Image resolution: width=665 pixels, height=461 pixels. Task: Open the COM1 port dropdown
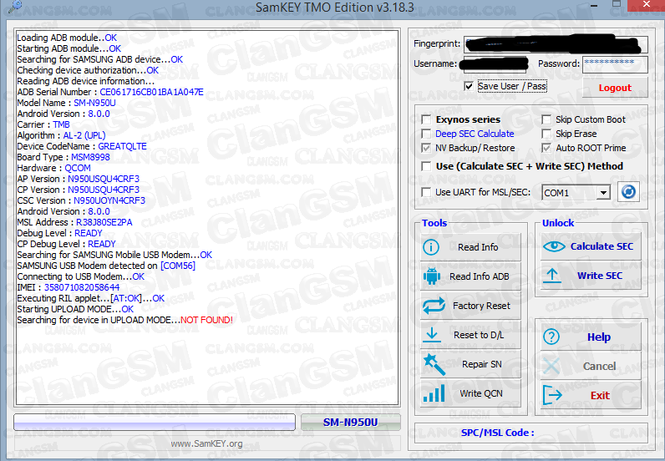click(x=602, y=193)
